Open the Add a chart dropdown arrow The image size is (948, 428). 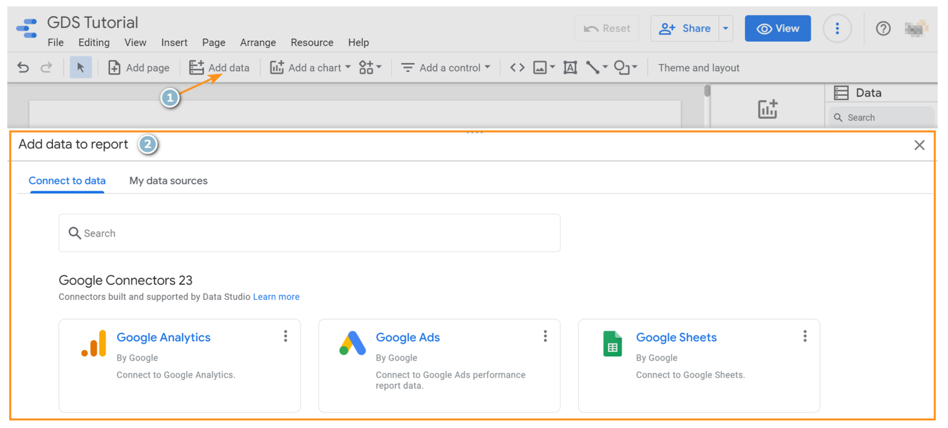[349, 68]
